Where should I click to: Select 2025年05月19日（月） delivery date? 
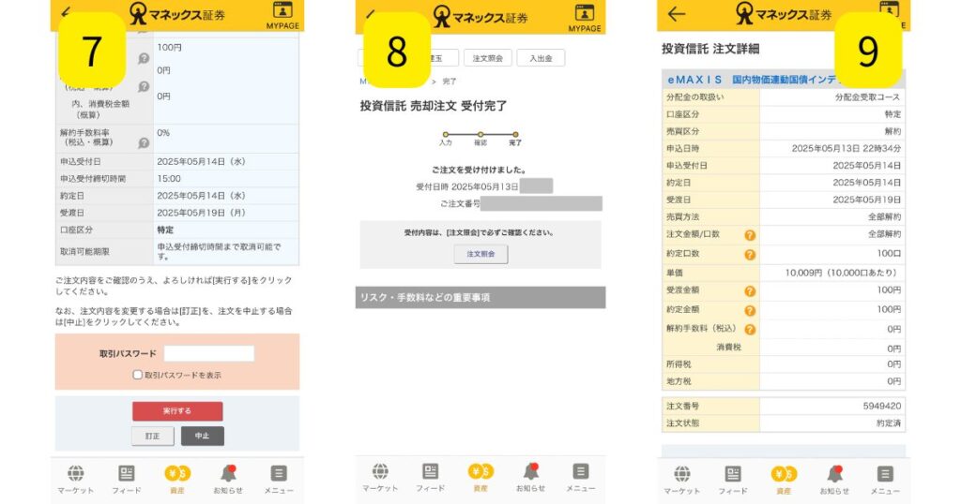pyautogui.click(x=202, y=213)
